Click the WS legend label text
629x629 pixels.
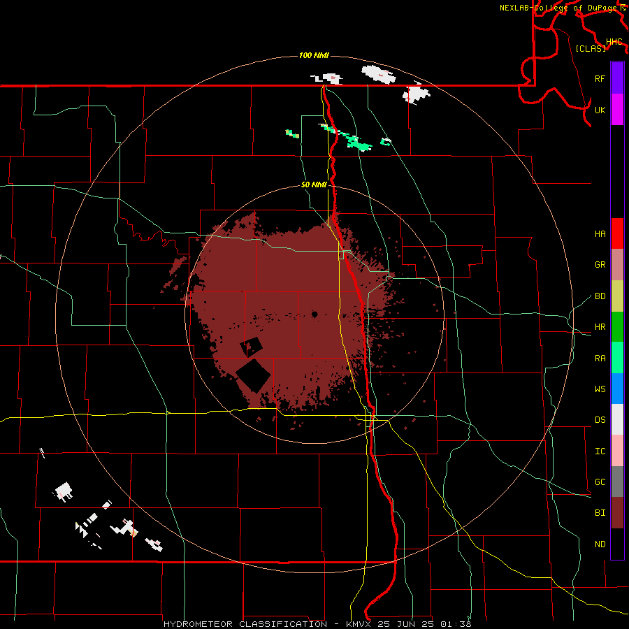[600, 389]
